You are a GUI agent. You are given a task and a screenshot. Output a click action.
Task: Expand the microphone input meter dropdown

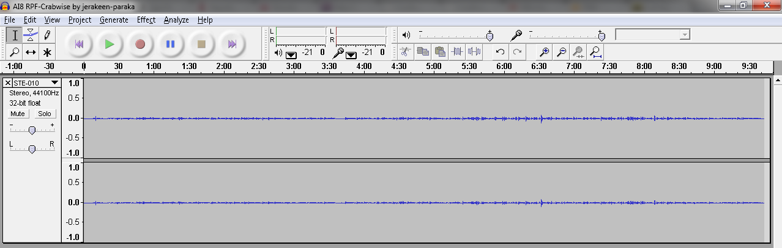click(x=351, y=55)
